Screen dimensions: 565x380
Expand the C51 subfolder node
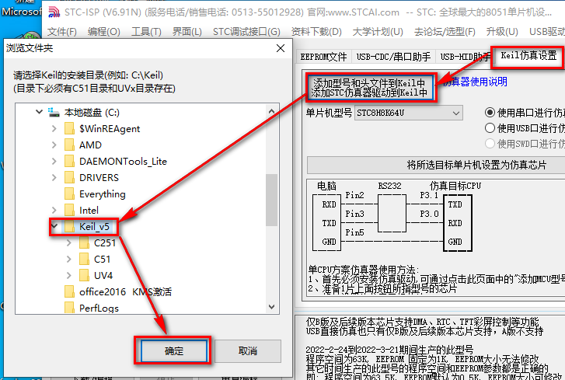point(69,259)
